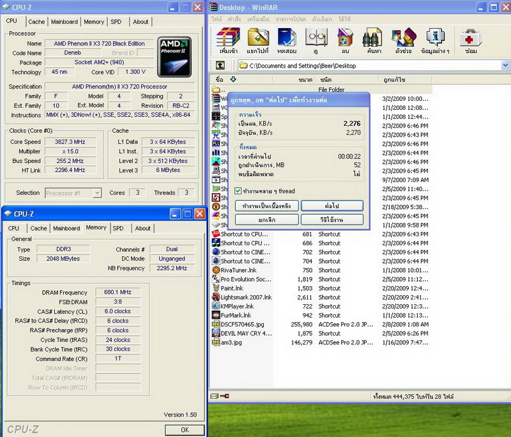Image resolution: width=511 pixels, height=437 pixels.
Task: Expand the WinRAR address path dropdown
Action: [x=505, y=66]
